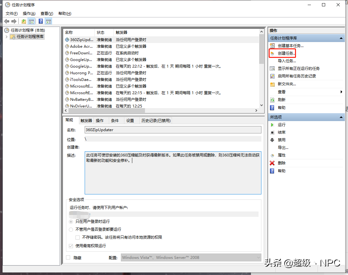Toggle the 隐藏 checkbox
Screen dimensions: 348x275
click(68, 258)
